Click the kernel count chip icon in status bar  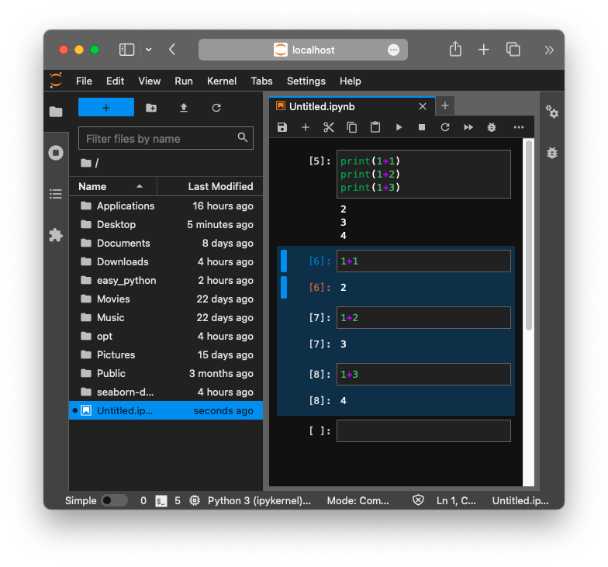(195, 501)
